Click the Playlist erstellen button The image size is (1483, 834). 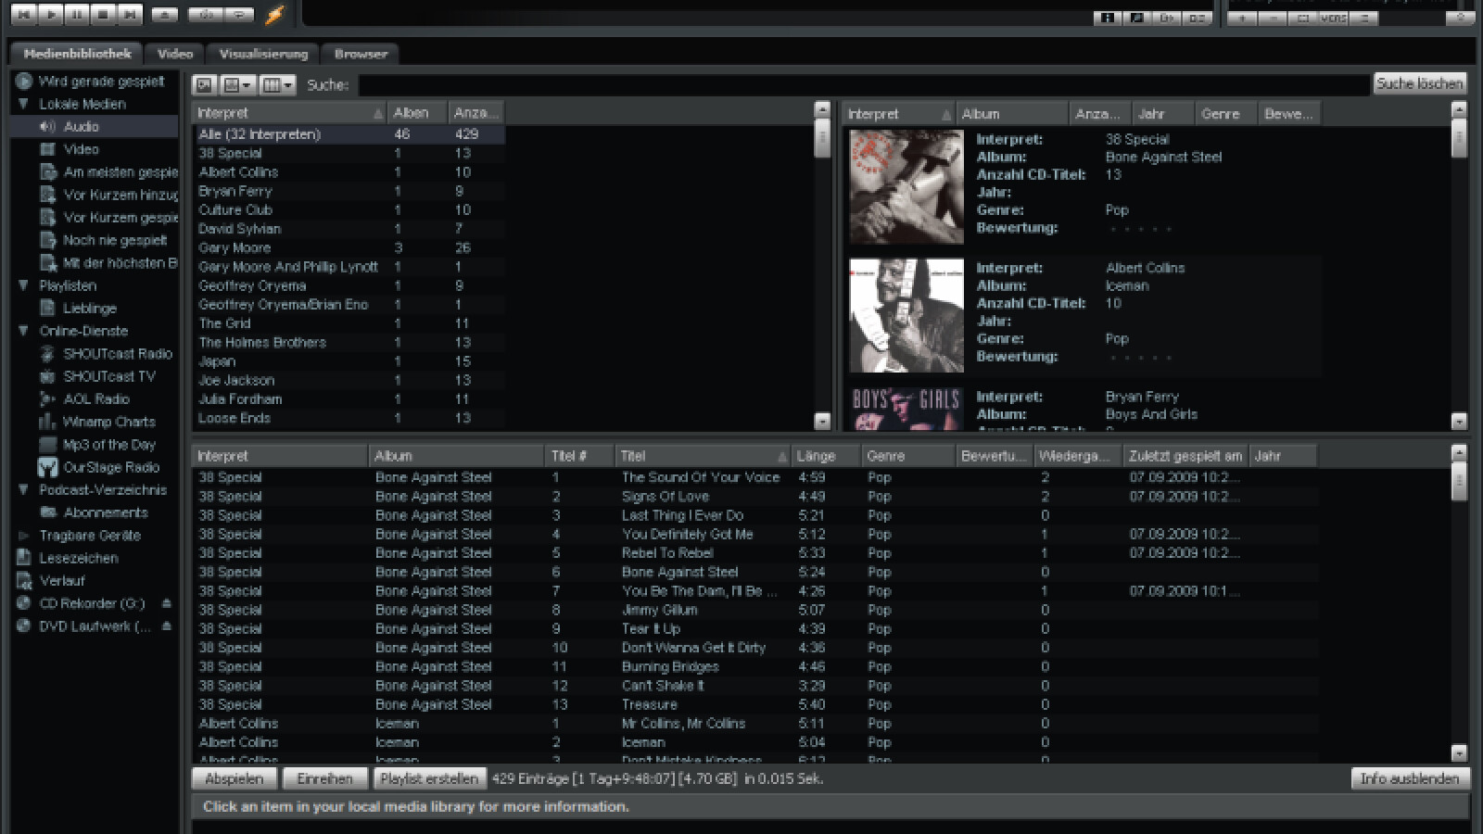coord(429,778)
